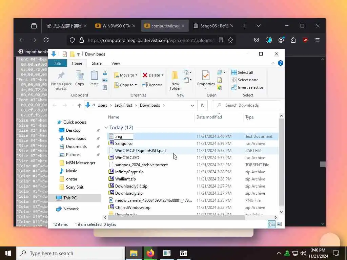List all Firefox tabs dropdown arrow
Viewport: 347px width, 260px height.
tap(258, 26)
